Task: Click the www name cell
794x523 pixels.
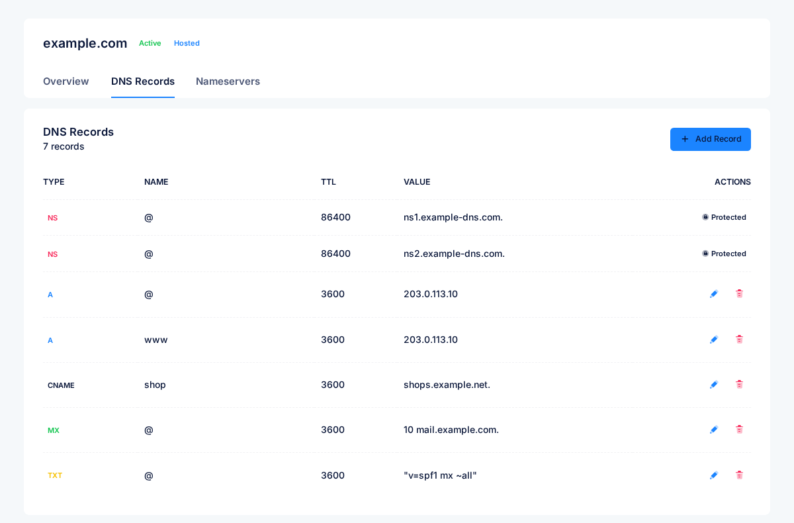Action: (156, 340)
